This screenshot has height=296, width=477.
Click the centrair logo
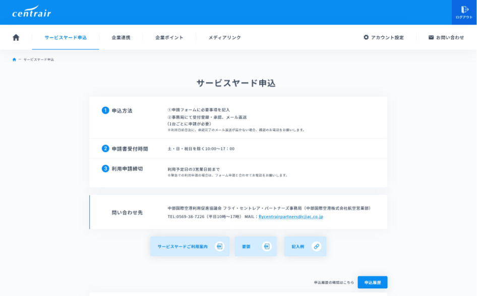(32, 12)
